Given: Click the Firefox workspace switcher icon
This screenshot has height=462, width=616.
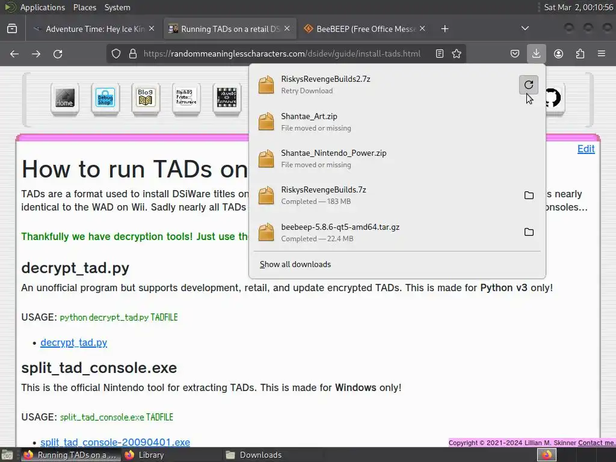Looking at the screenshot, I should point(546,455).
